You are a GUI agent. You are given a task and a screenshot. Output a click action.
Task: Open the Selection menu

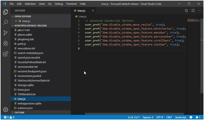click(30, 4)
